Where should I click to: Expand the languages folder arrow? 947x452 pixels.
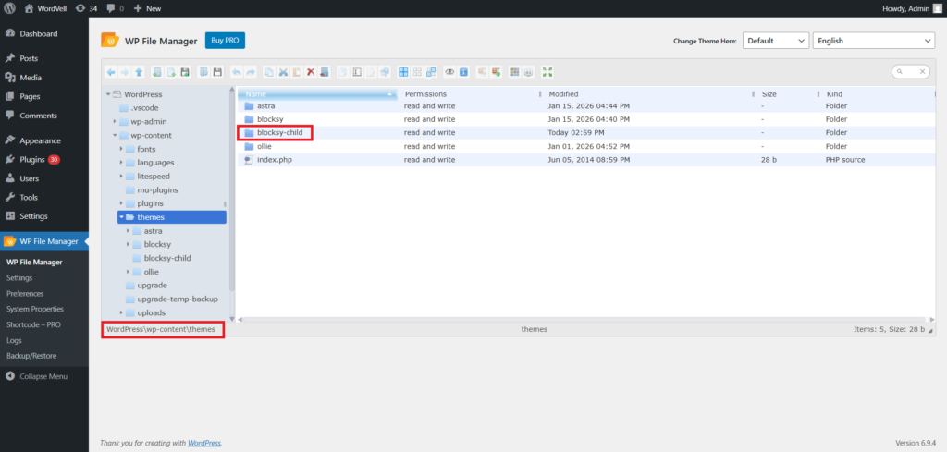pos(121,163)
